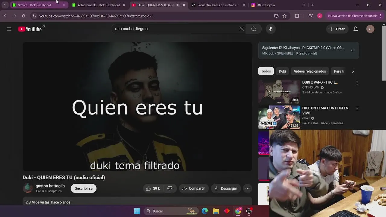Screen dimensions: 386x217
Task: Reload the page in Chrome
Action: (x=24, y=16)
